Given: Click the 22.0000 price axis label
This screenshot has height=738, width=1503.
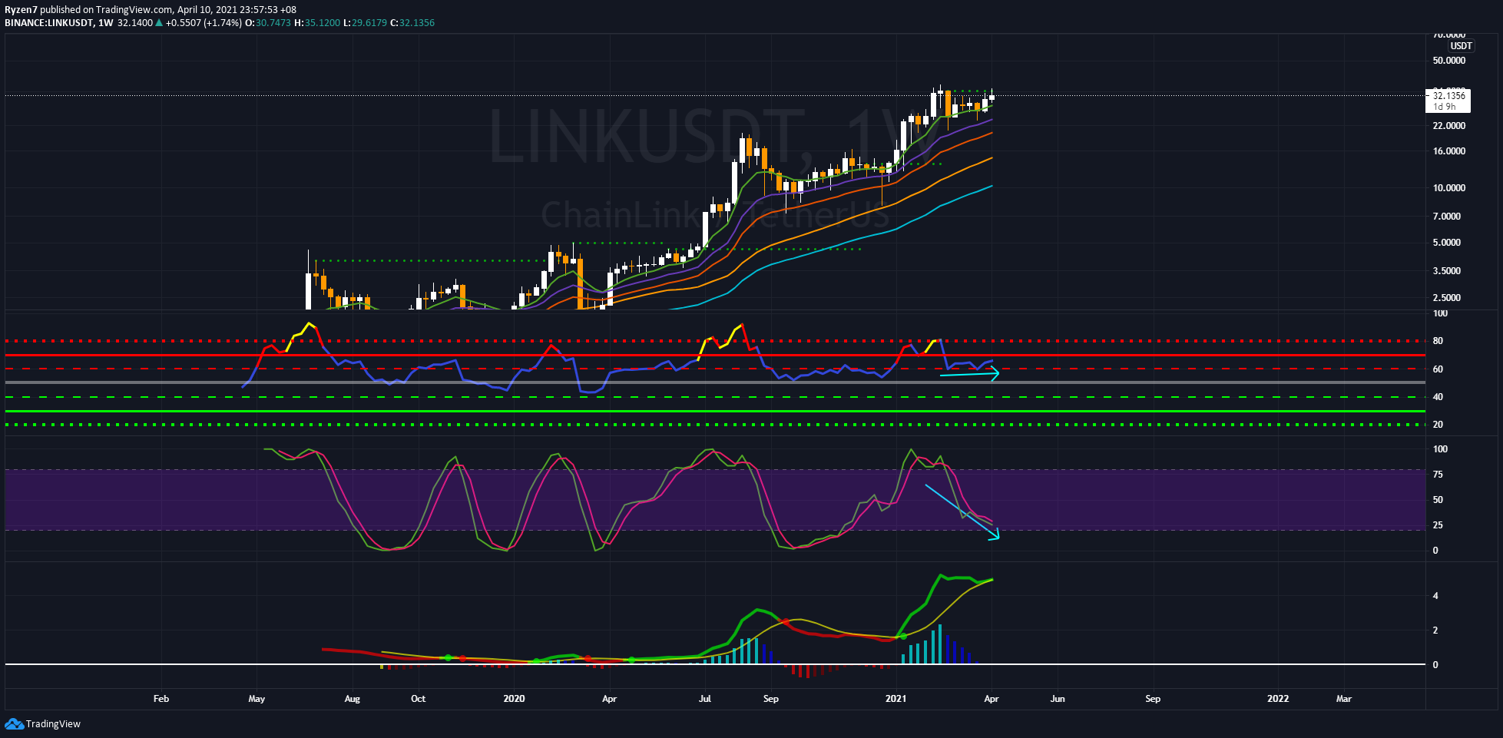Looking at the screenshot, I should tap(1448, 126).
